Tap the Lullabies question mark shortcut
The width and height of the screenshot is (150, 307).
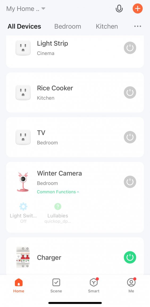(58, 206)
